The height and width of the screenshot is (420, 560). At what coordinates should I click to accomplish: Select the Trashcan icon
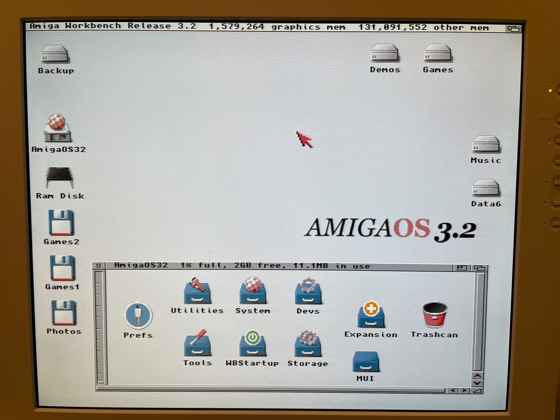(434, 315)
